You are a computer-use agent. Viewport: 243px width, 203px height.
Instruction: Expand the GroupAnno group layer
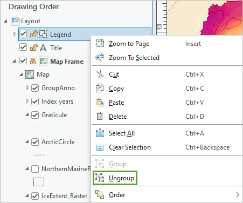pos(27,87)
